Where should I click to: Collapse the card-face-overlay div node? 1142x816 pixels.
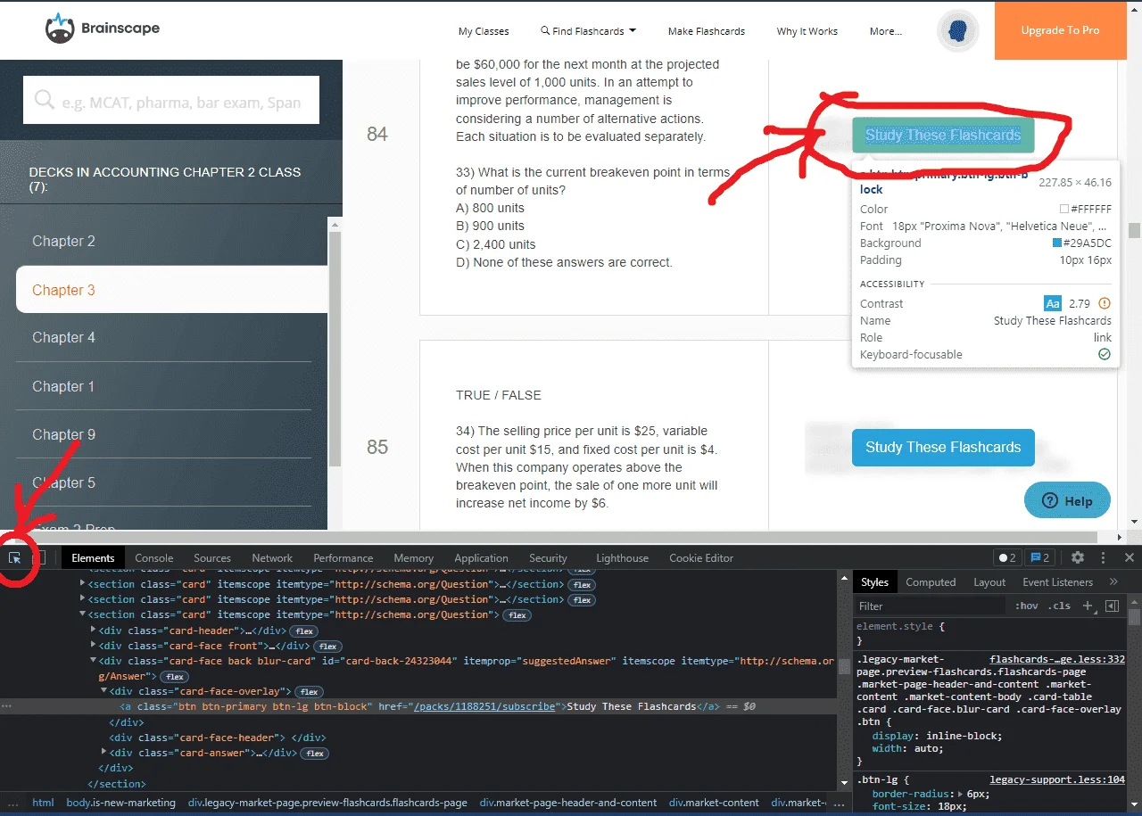click(103, 691)
